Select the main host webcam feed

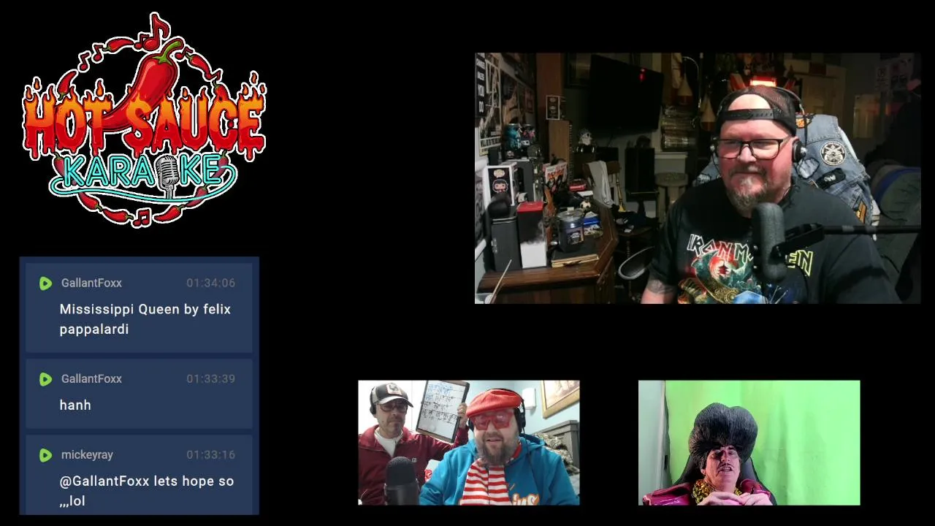(698, 178)
